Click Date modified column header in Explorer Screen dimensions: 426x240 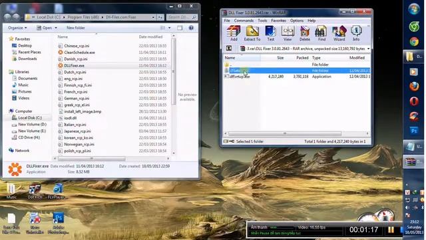coord(151,37)
